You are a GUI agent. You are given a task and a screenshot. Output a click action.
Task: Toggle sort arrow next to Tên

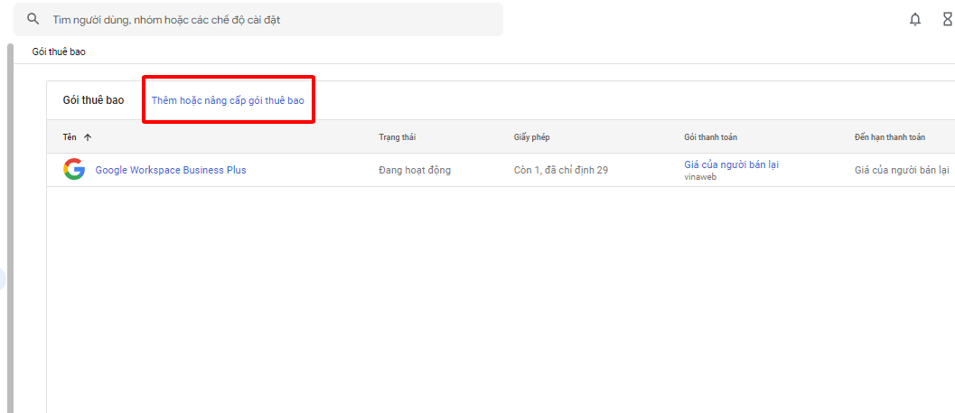tap(88, 137)
